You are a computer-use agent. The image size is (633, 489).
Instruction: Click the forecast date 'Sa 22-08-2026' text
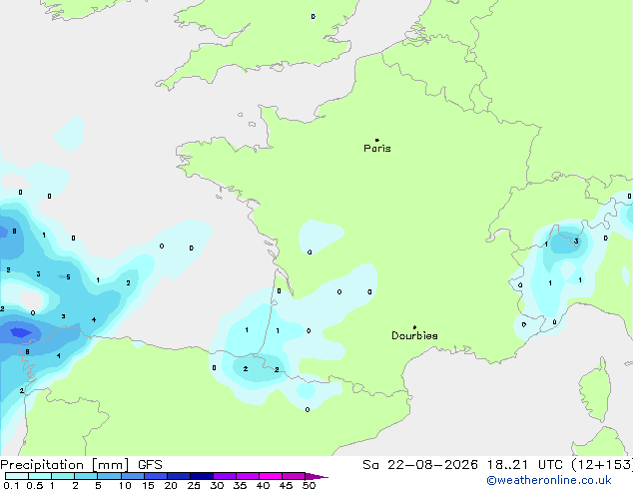420,465
